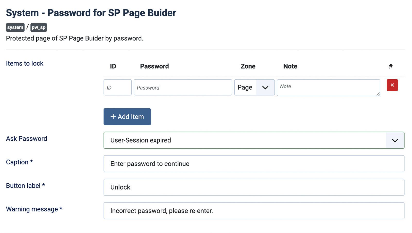Click the Note column header
The image size is (412, 233).
click(x=290, y=66)
